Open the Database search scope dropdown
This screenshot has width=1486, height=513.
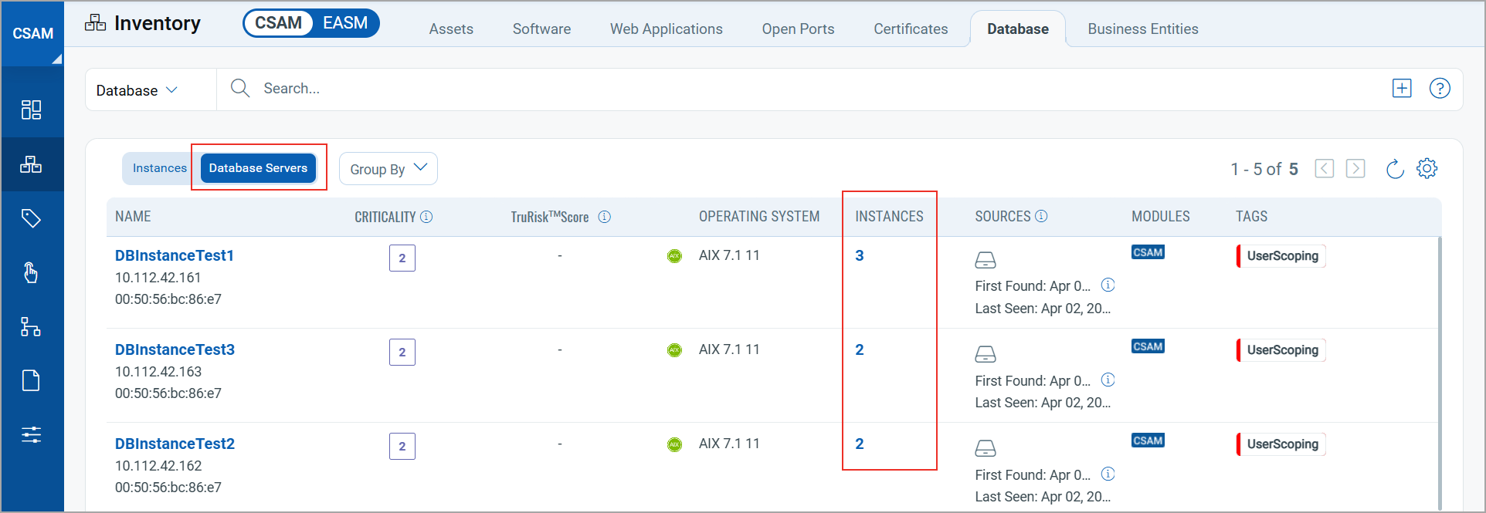pyautogui.click(x=137, y=90)
